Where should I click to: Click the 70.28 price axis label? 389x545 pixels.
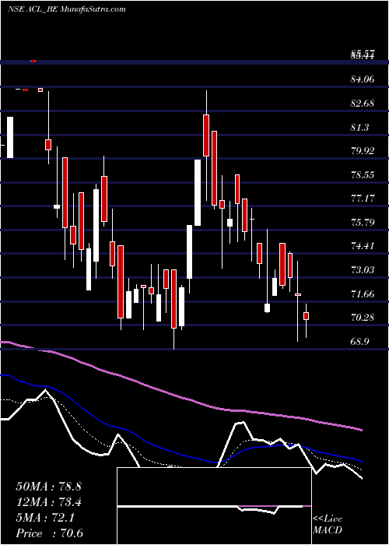point(363,318)
